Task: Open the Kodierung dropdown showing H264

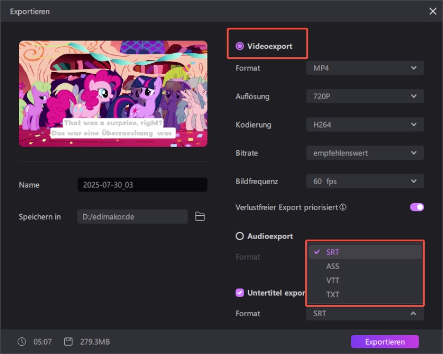Action: 365,125
